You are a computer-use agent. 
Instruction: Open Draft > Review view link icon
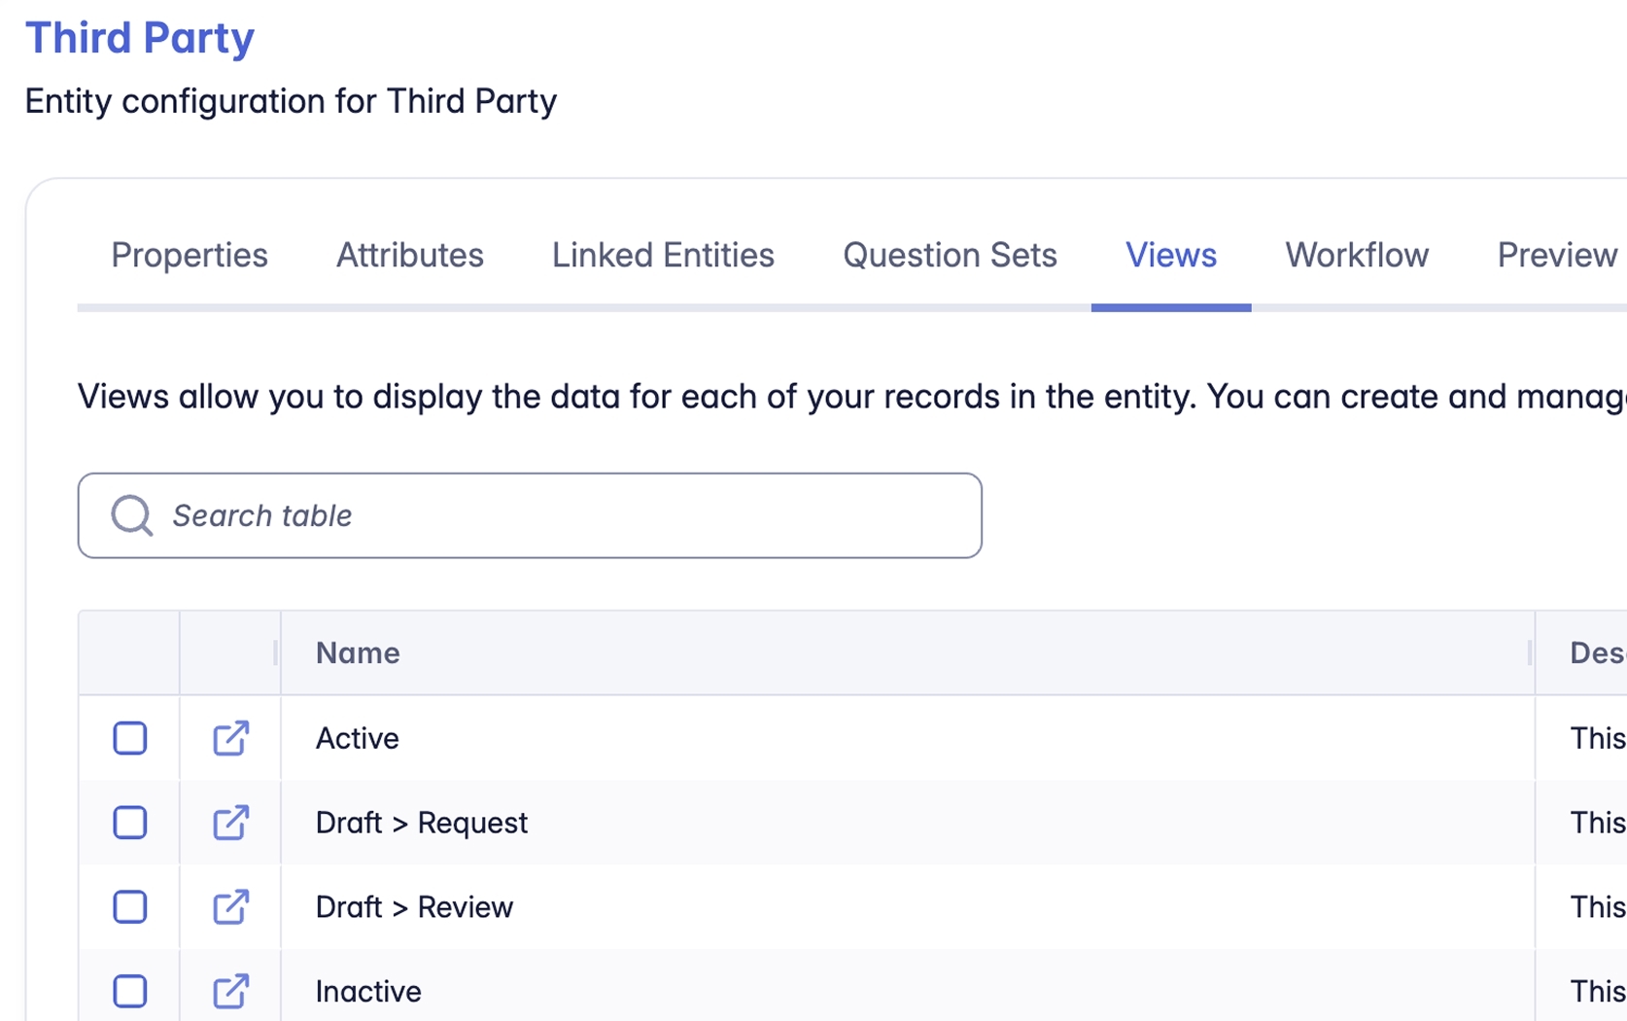[x=230, y=907]
